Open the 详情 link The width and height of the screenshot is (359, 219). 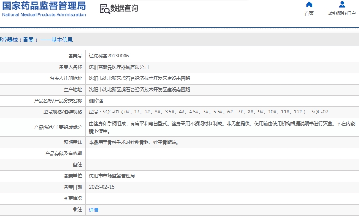click(x=94, y=210)
